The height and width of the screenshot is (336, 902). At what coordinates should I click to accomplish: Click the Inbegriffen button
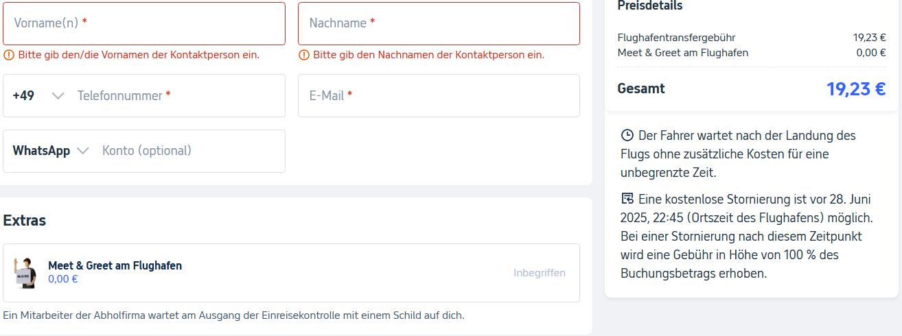[x=540, y=273]
